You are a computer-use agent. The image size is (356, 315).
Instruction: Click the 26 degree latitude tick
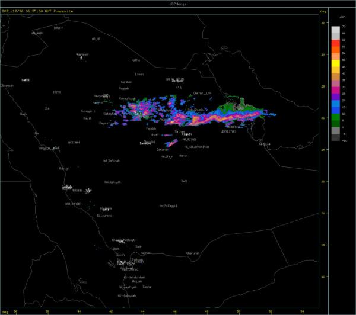[323, 118]
